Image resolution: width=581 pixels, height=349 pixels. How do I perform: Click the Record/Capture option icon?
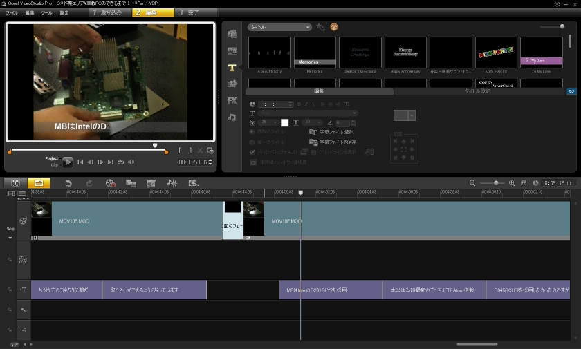(110, 183)
